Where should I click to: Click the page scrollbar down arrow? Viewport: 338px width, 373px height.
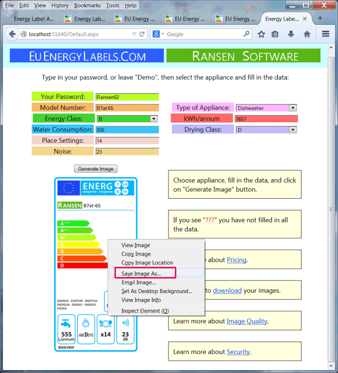click(331, 366)
